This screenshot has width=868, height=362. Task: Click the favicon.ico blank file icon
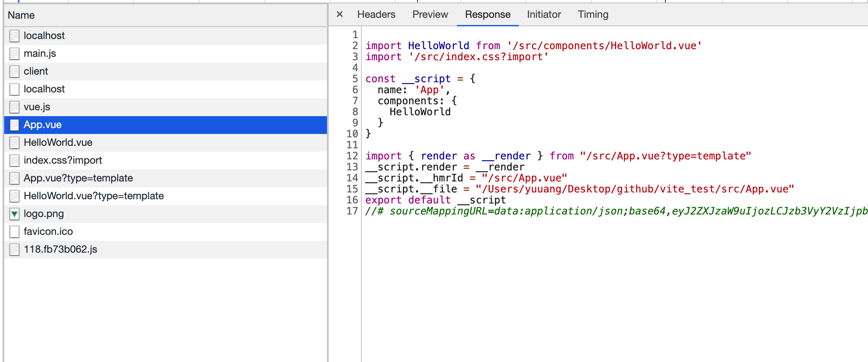pos(14,232)
